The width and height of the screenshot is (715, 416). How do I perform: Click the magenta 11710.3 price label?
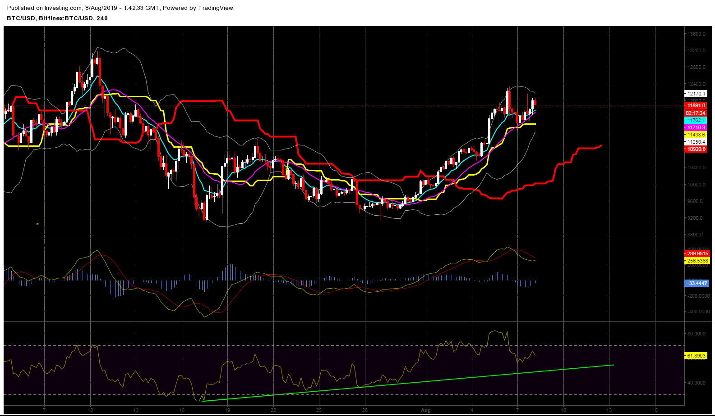point(696,128)
